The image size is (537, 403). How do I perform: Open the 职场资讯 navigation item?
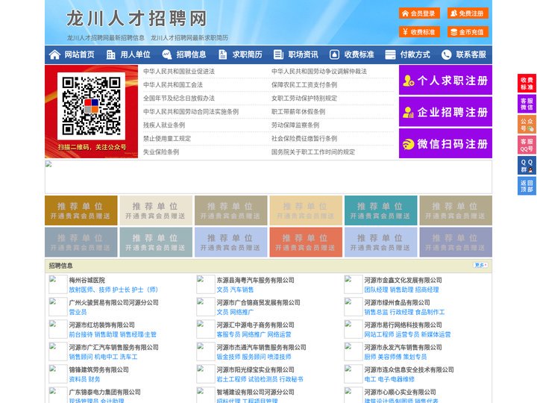point(303,54)
